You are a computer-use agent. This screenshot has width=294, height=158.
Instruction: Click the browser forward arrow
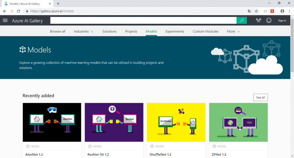[11, 11]
